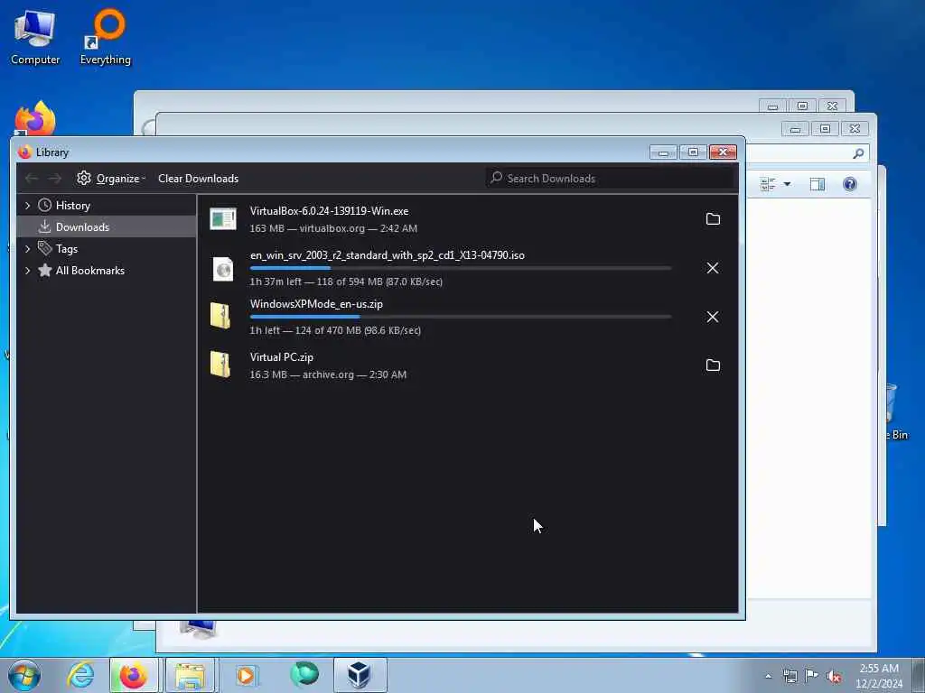Go forward with the Library forward arrow

click(55, 178)
